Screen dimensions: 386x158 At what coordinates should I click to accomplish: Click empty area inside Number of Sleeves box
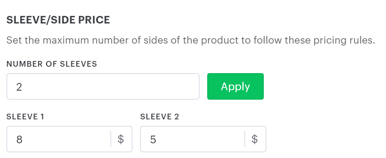(133, 87)
